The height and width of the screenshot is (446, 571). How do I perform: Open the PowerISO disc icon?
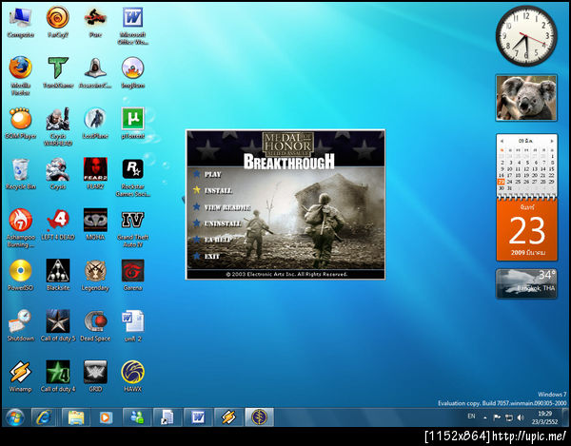point(20,275)
